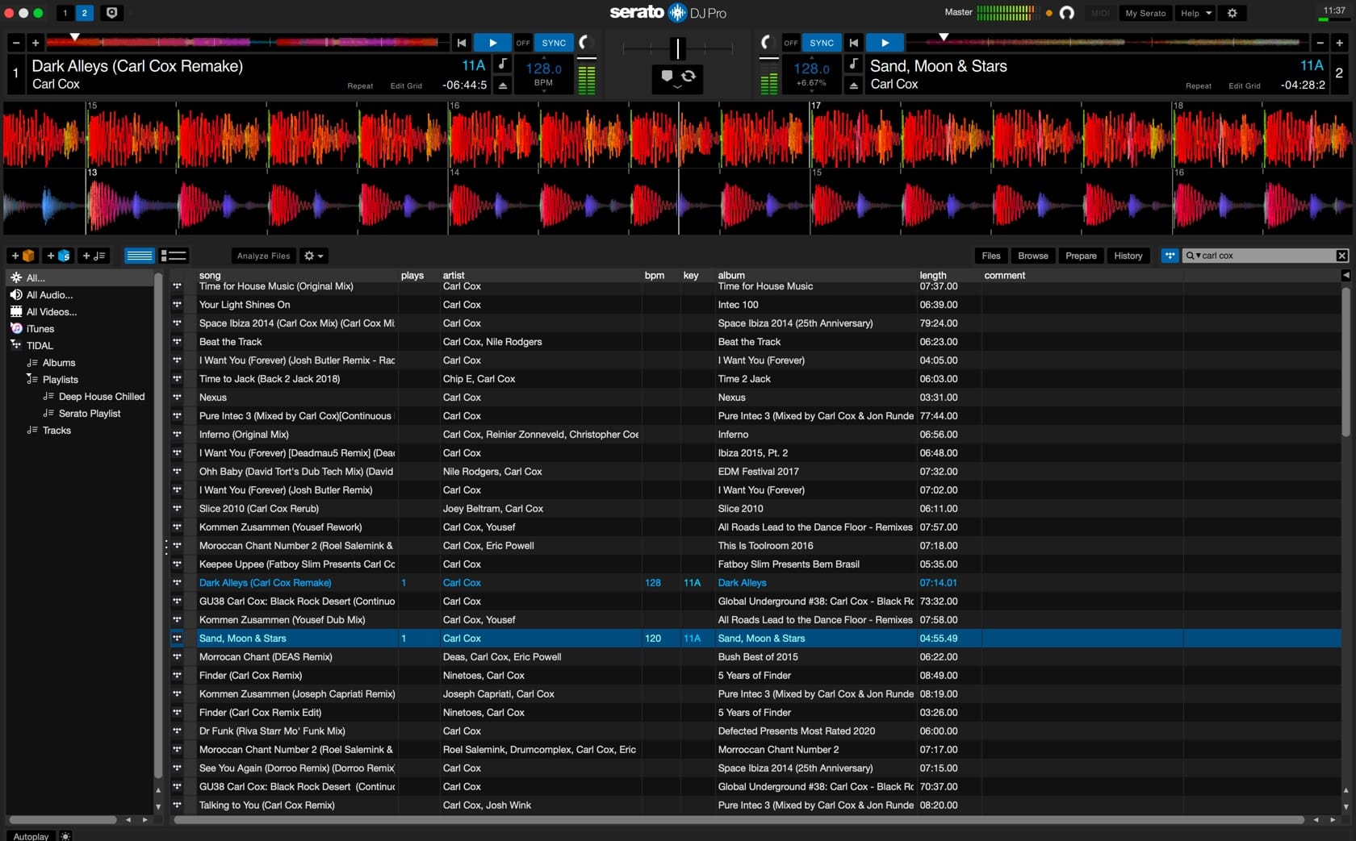Click the shield icon in center mixer panel
Screen dimensions: 1356x841
[667, 76]
